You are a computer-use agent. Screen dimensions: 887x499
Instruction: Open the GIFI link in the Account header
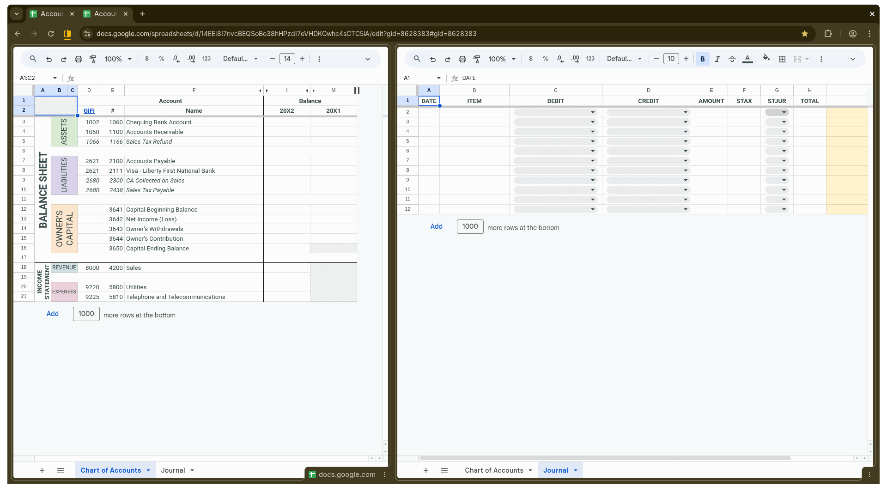tap(88, 110)
